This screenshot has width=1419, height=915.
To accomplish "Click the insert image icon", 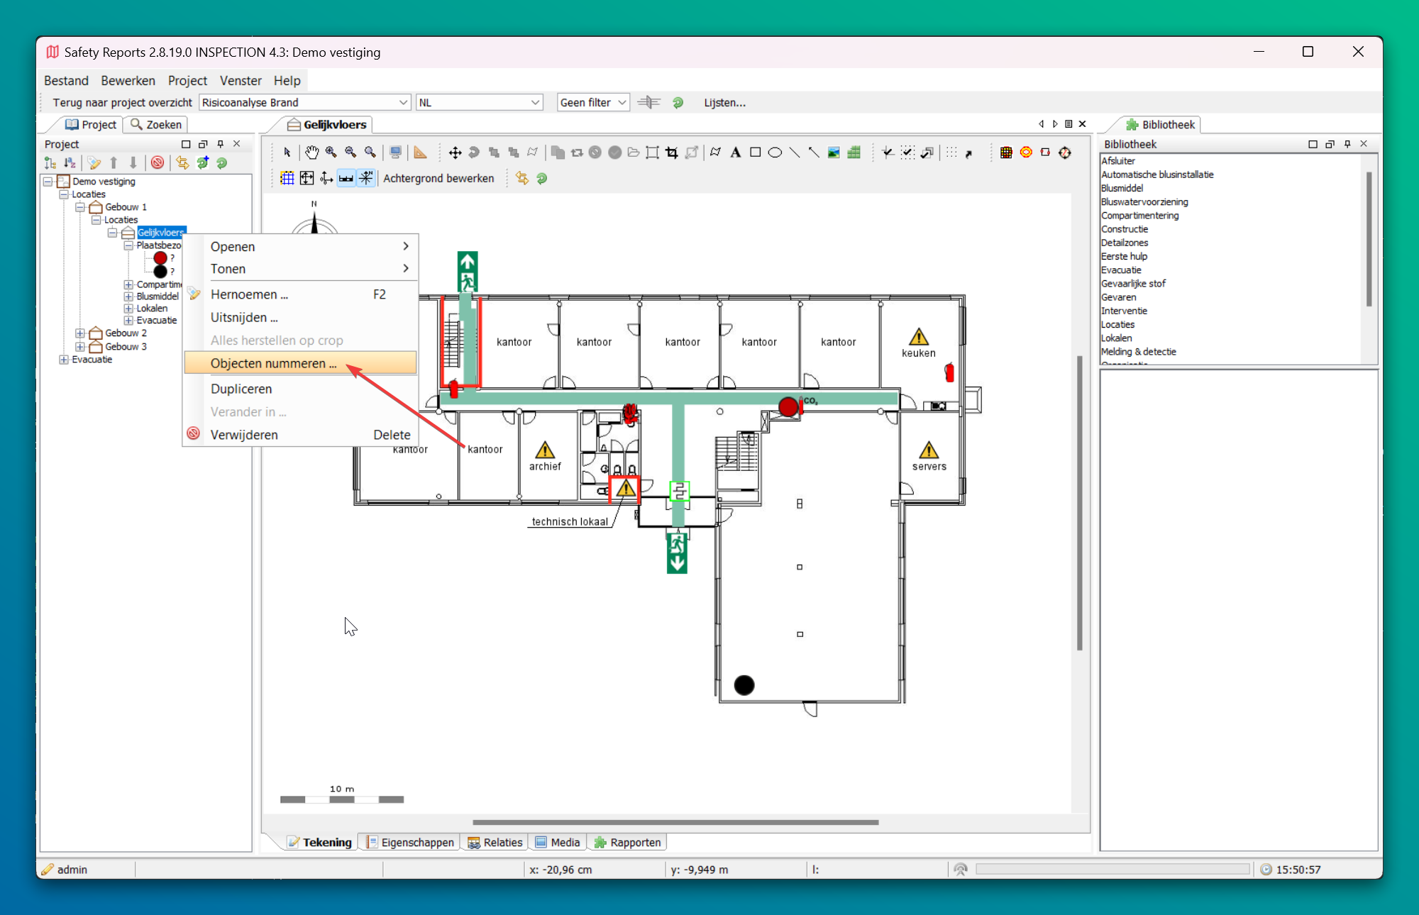I will 834,152.
